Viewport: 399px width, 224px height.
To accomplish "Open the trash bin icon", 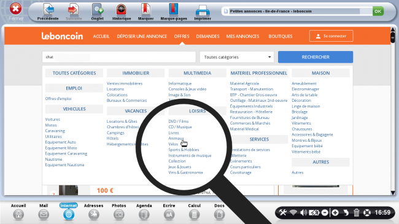I will click(356, 212).
